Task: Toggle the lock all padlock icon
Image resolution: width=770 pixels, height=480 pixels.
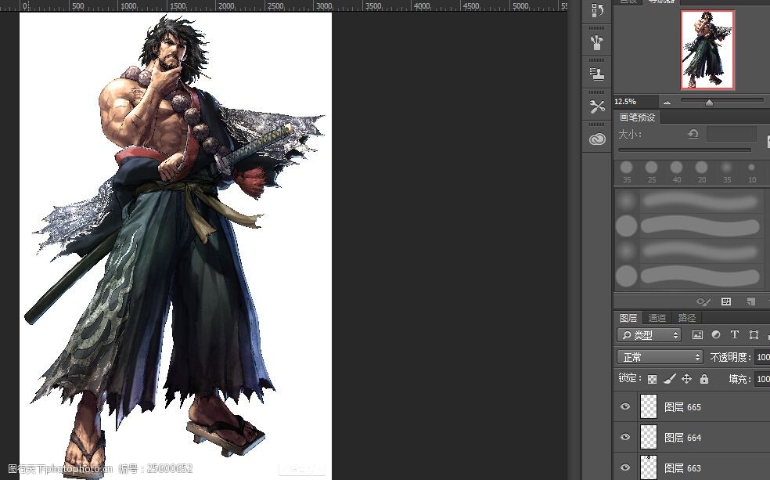Action: click(x=704, y=379)
